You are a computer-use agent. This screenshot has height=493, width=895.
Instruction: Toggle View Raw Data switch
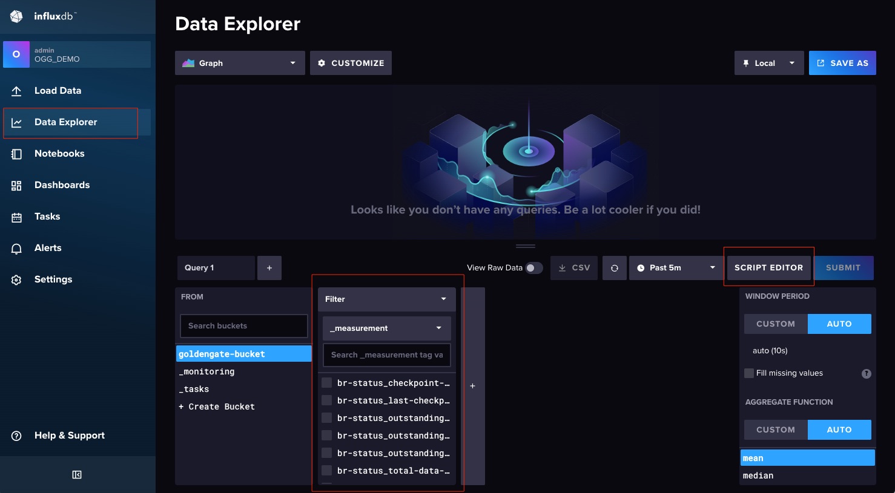(533, 268)
